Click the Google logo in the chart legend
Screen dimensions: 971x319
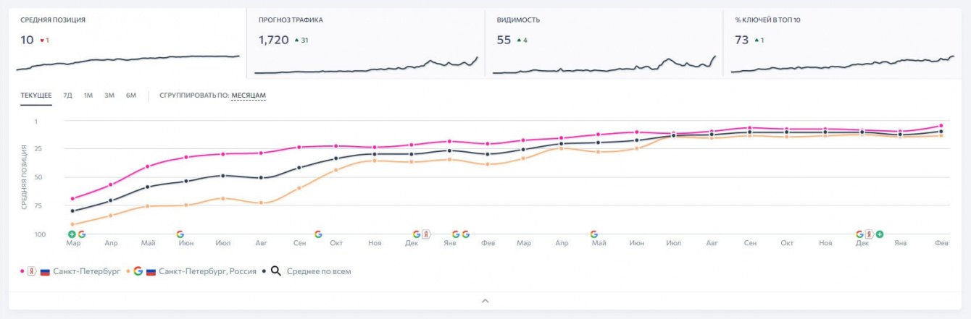tap(138, 271)
